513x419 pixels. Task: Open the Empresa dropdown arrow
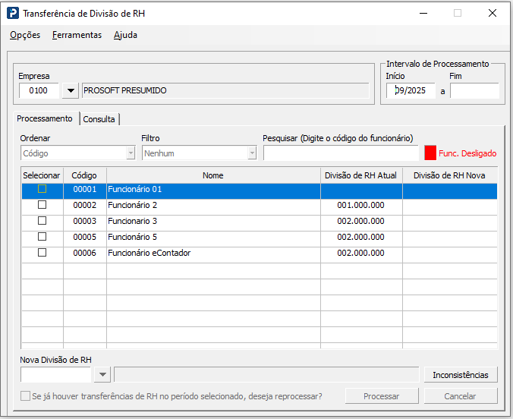[71, 91]
